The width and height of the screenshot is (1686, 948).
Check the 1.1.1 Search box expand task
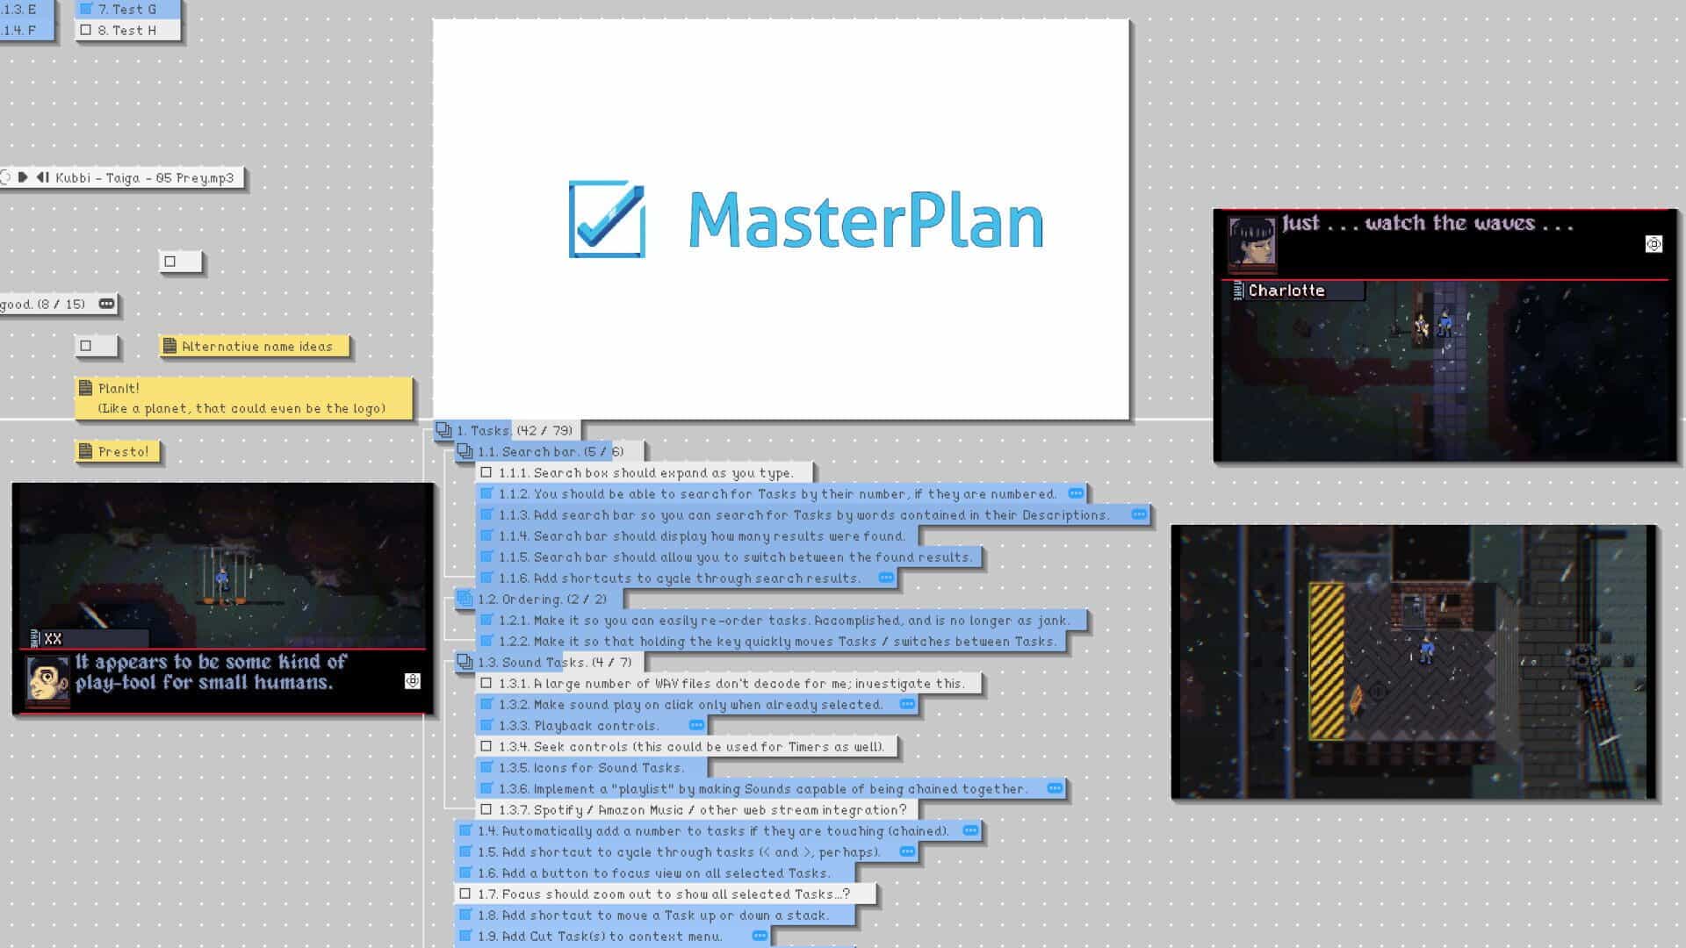click(486, 472)
